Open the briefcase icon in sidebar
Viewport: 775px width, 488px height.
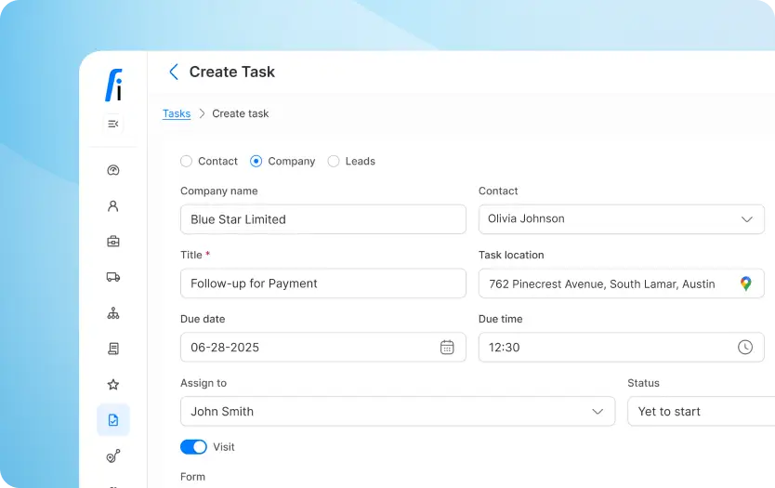pos(113,242)
